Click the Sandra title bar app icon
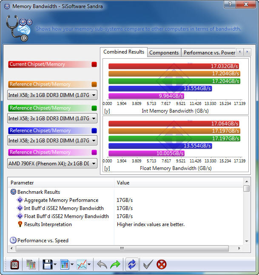The width and height of the screenshot is (259, 275). tap(7, 6)
